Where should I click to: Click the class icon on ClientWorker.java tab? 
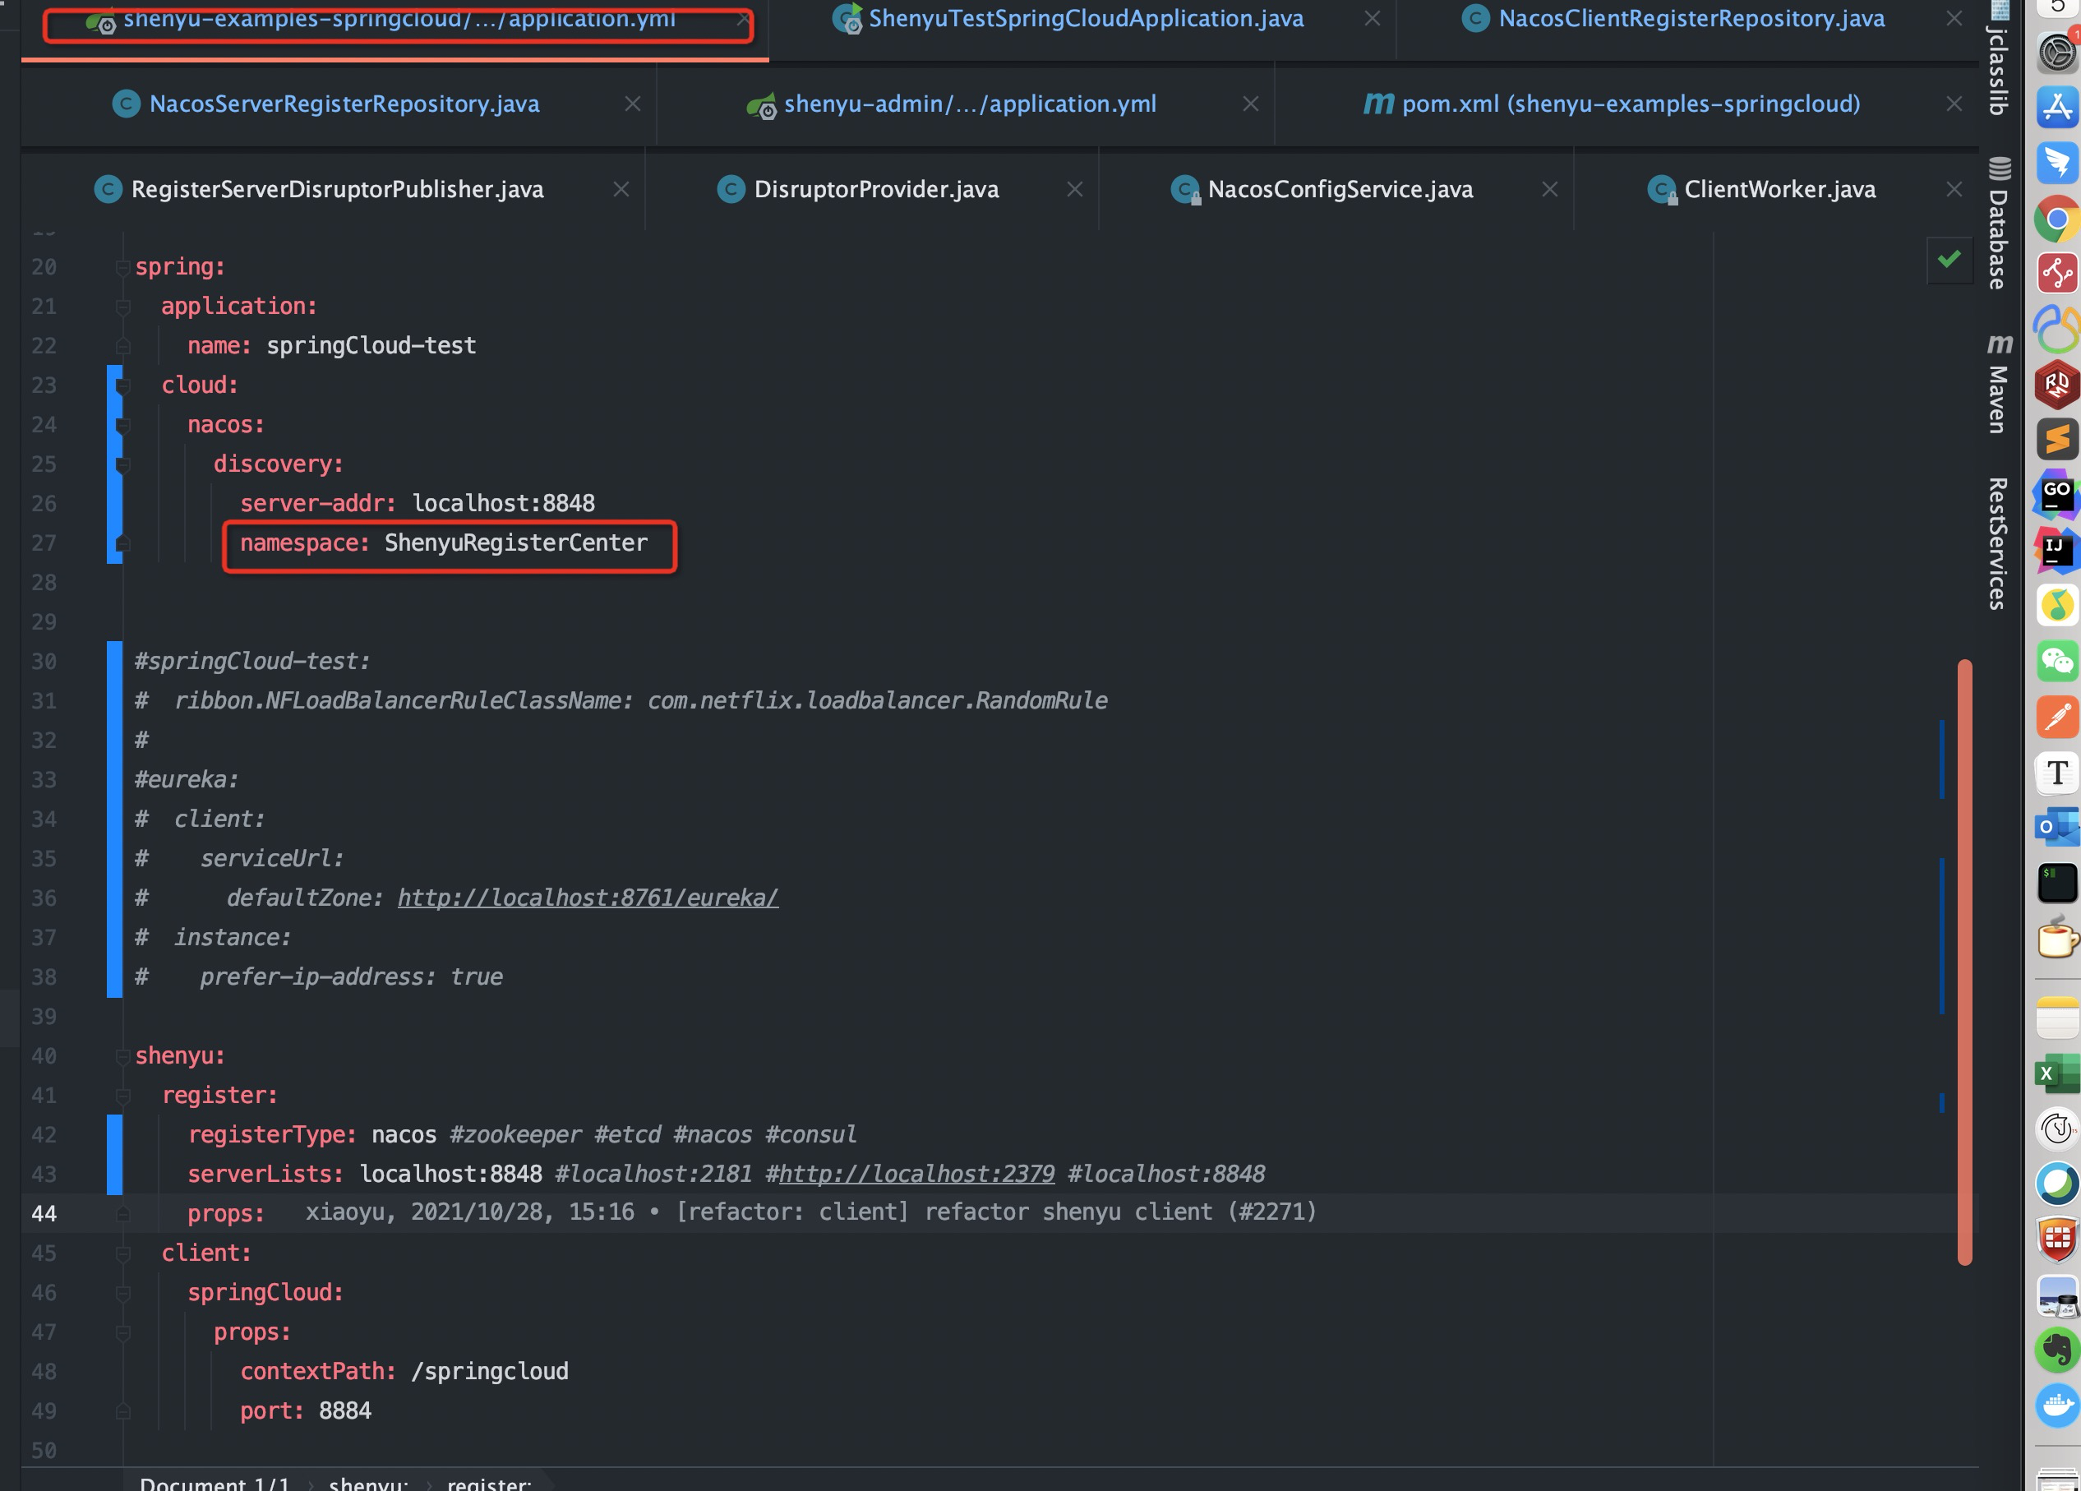pos(1662,189)
